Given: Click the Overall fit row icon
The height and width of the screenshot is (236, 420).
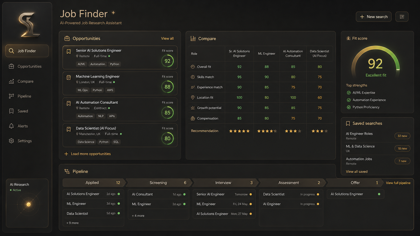Looking at the screenshot, I should click(193, 67).
